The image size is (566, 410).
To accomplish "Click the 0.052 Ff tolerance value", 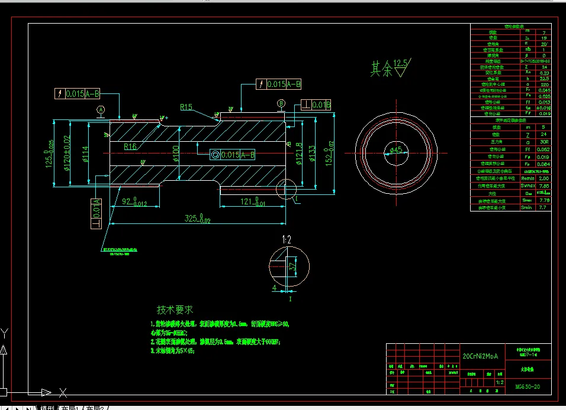I will pyautogui.click(x=544, y=149).
